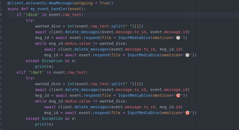
Task: Click 'Exception' in the !dice block
Action: 52,61
